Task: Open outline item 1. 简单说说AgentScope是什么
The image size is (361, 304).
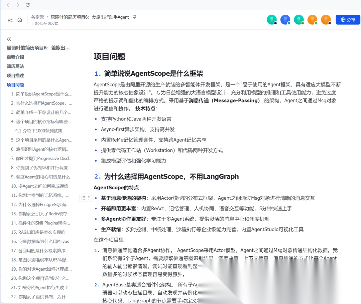Action: point(42,94)
